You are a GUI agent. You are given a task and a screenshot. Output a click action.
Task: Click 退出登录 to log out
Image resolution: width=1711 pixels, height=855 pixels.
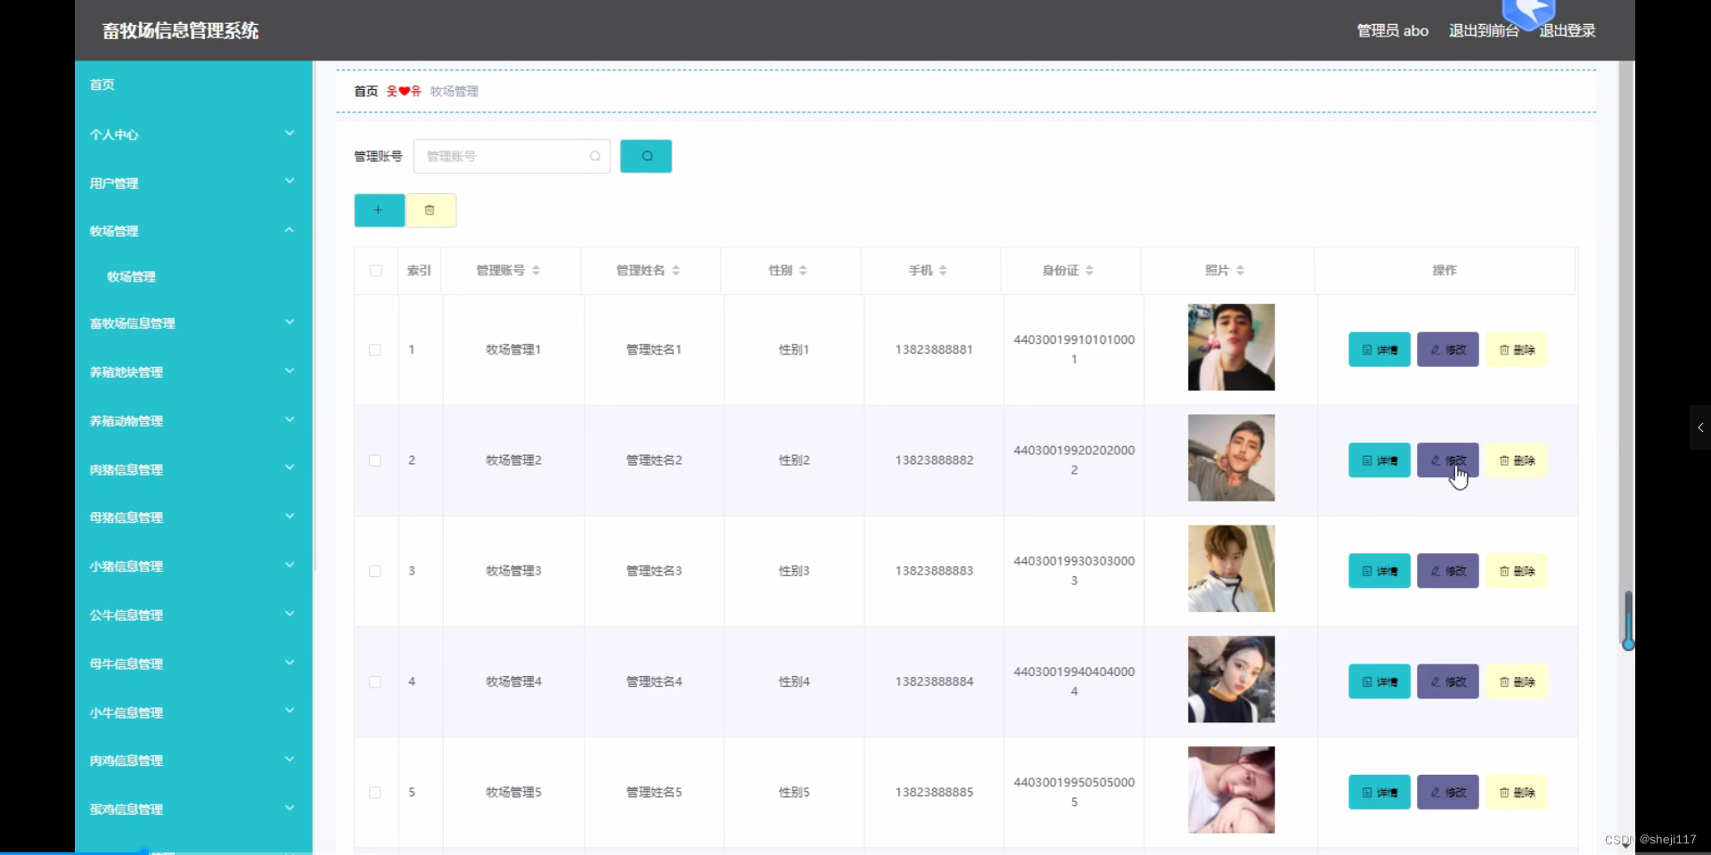tap(1568, 30)
